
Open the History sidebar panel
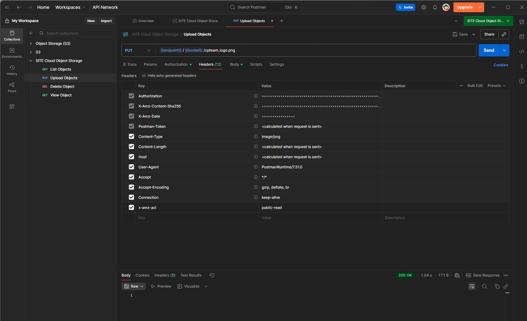click(x=12, y=70)
